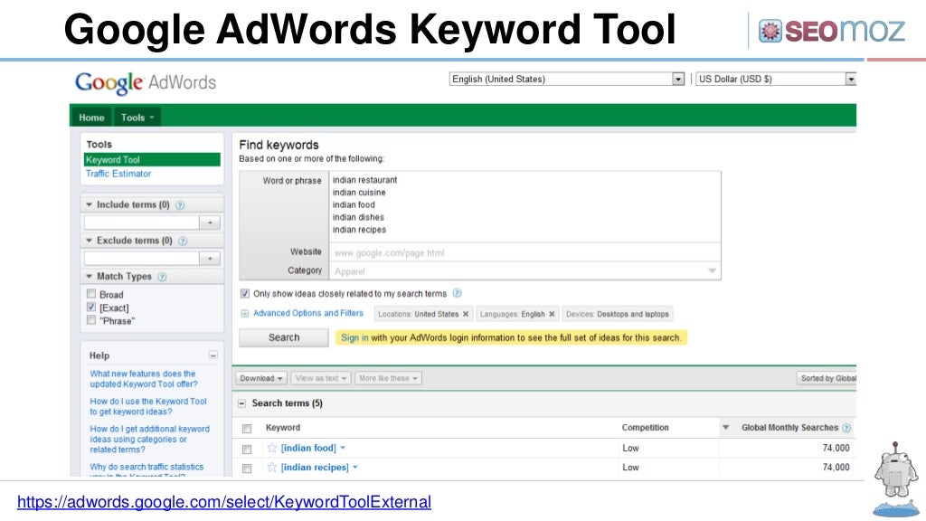Collapse the Exclude terms section
Image resolution: width=926 pixels, height=521 pixels.
(x=90, y=241)
